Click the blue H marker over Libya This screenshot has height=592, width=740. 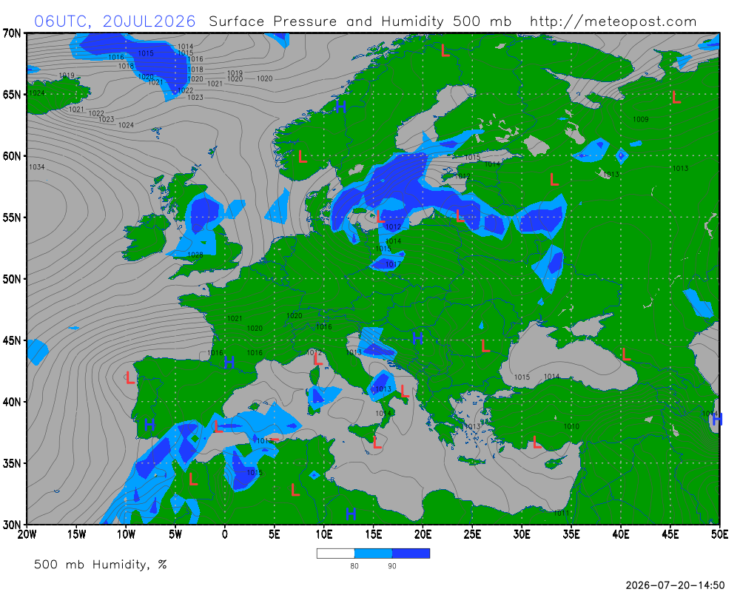[351, 514]
